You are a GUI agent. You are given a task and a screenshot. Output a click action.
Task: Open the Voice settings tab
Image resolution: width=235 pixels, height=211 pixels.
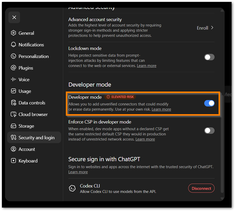tap(34, 80)
